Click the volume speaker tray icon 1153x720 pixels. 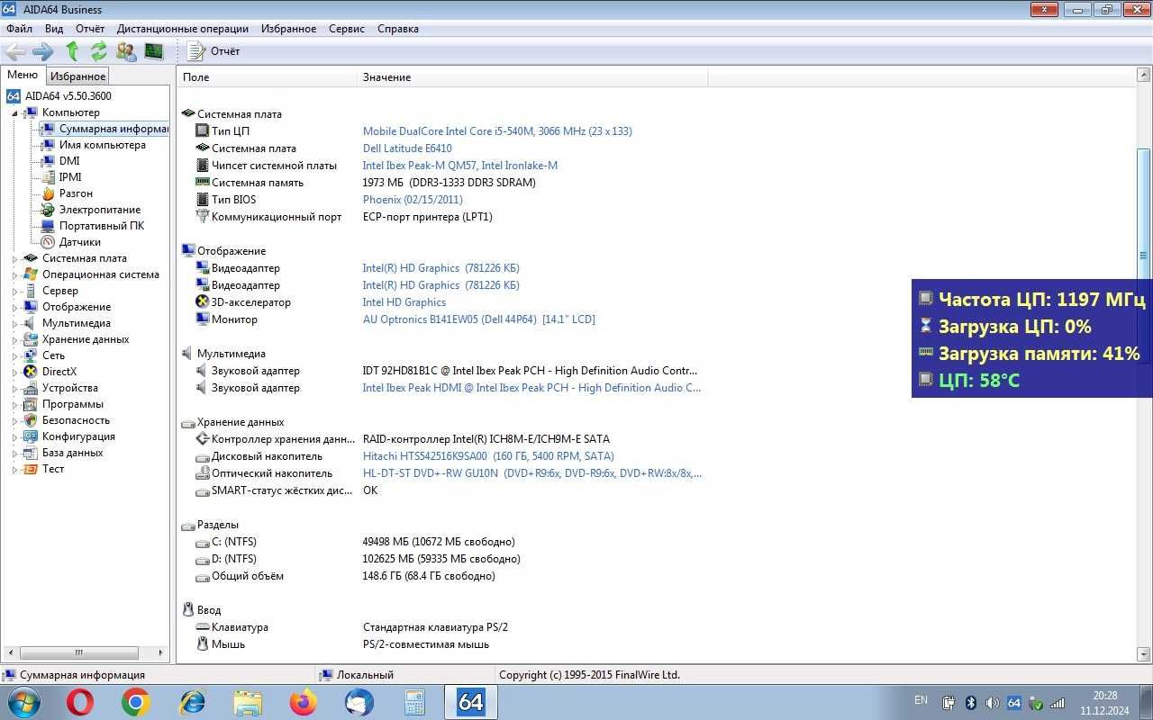pos(992,703)
